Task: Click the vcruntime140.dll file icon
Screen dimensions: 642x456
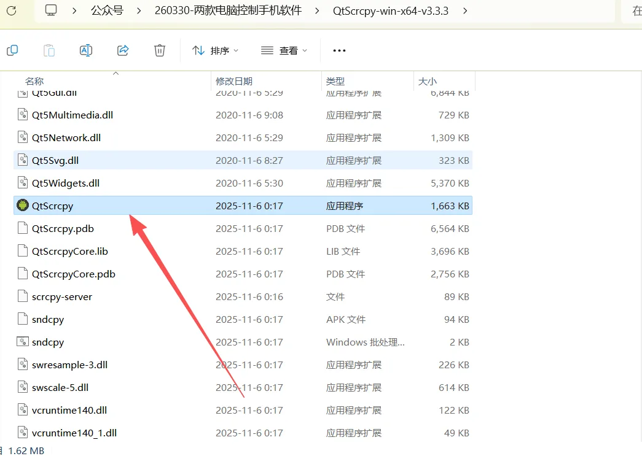Action: tap(23, 409)
